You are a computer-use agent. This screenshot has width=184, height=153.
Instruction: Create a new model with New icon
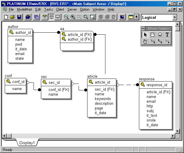pos(6,17)
